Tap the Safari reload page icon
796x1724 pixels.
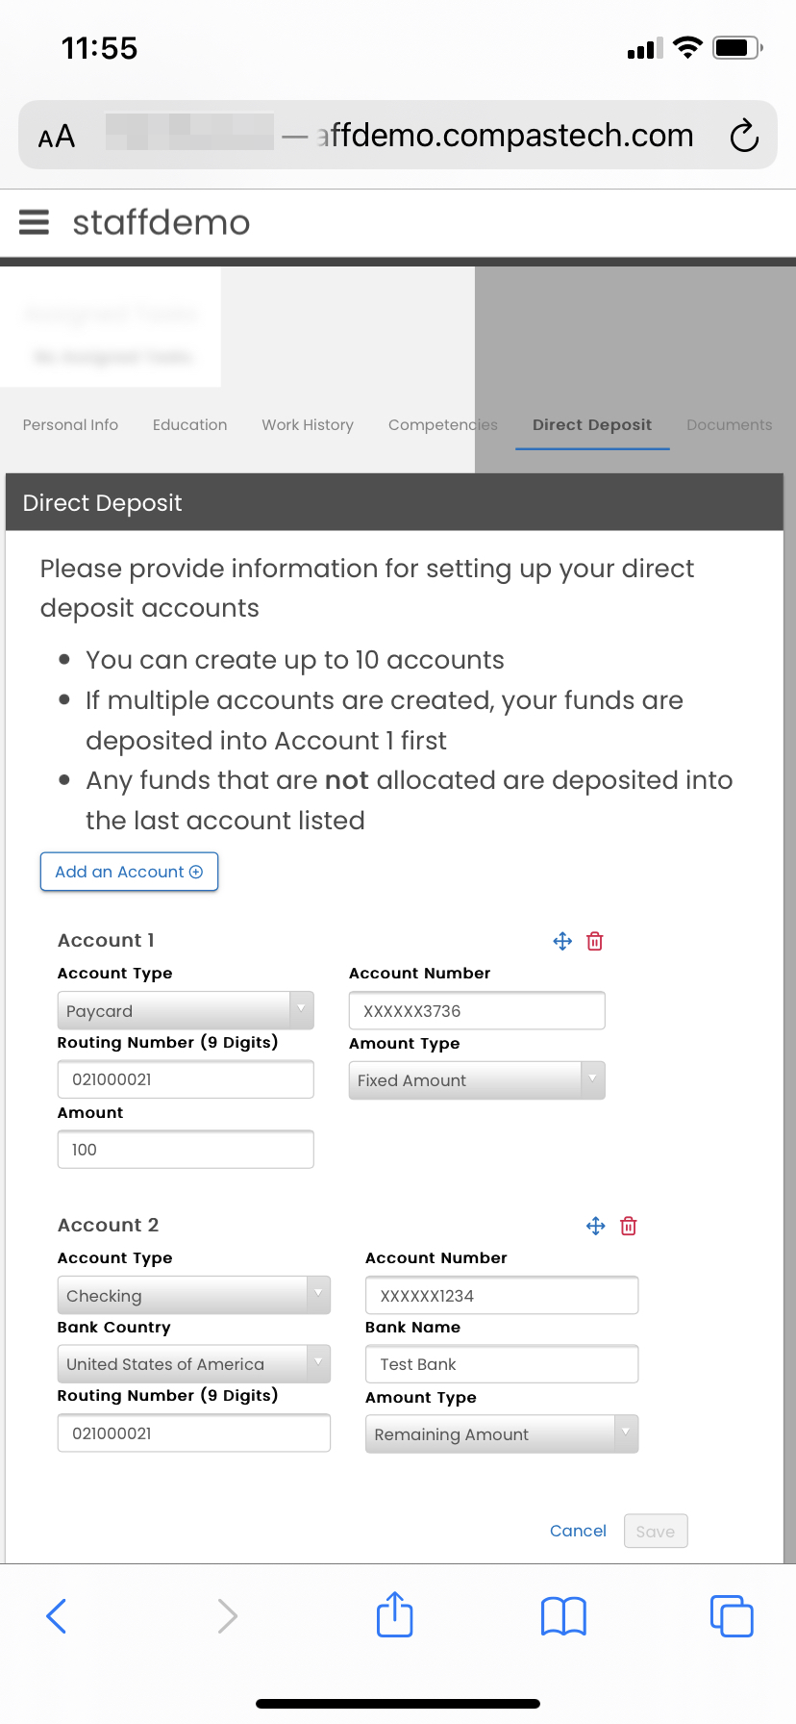tap(743, 136)
